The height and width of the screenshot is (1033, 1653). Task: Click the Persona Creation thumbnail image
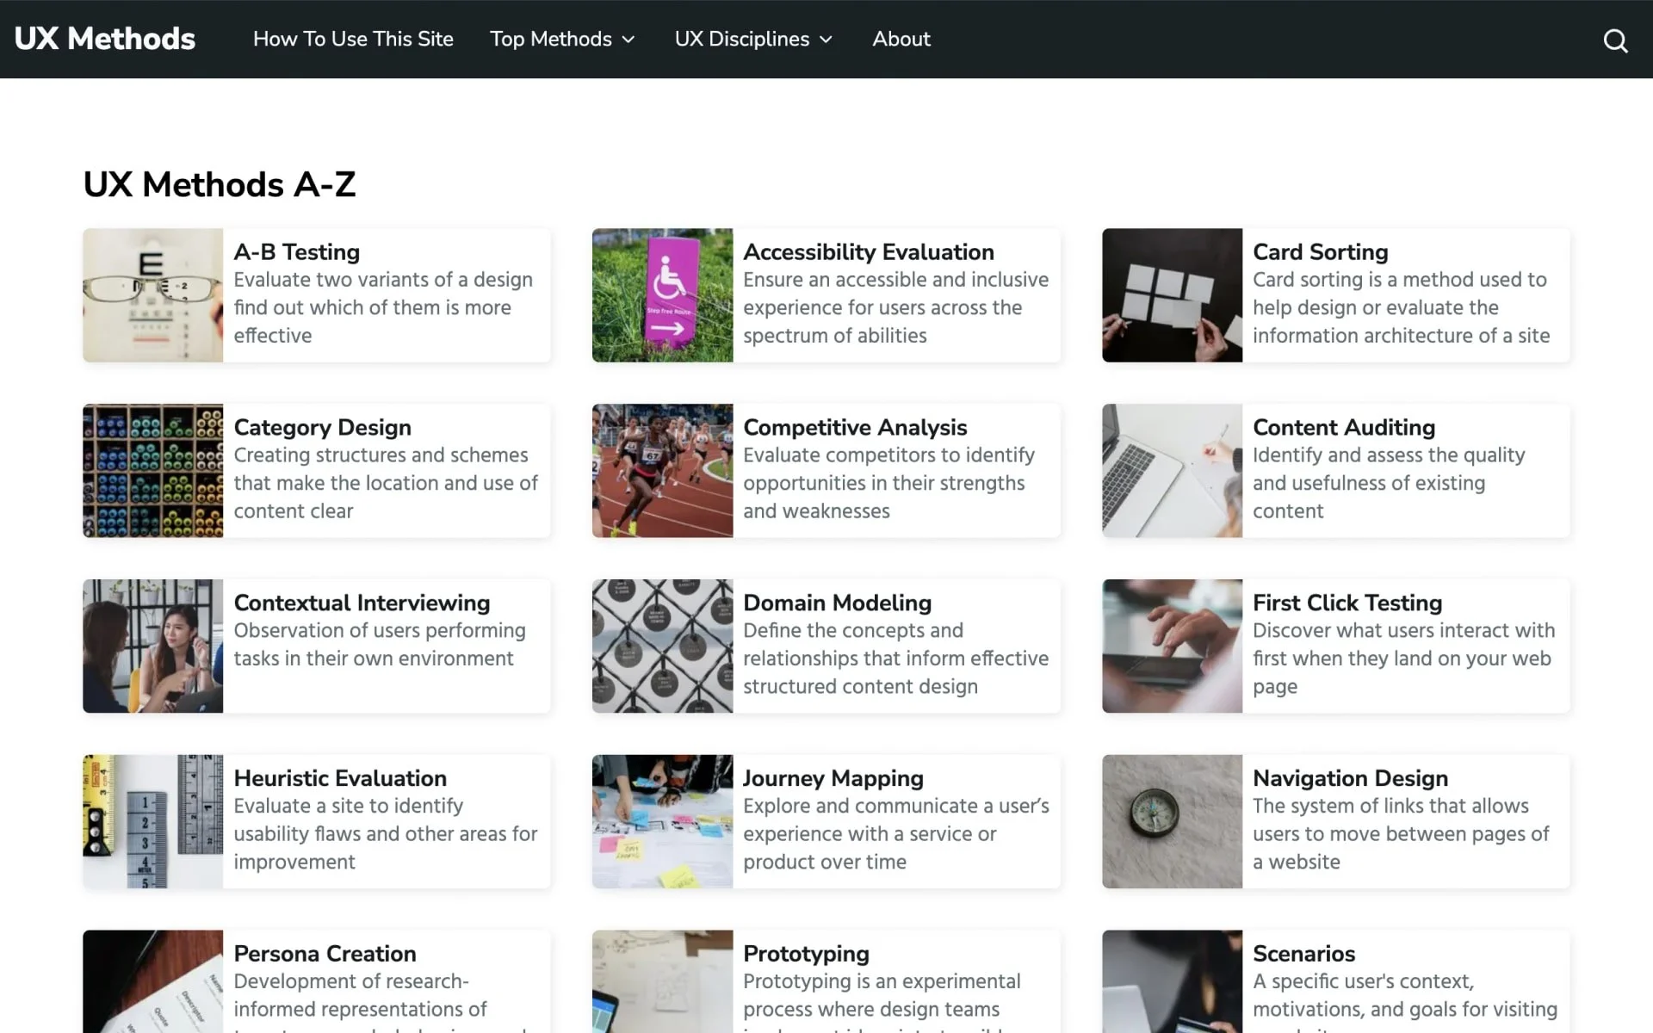pos(152,981)
